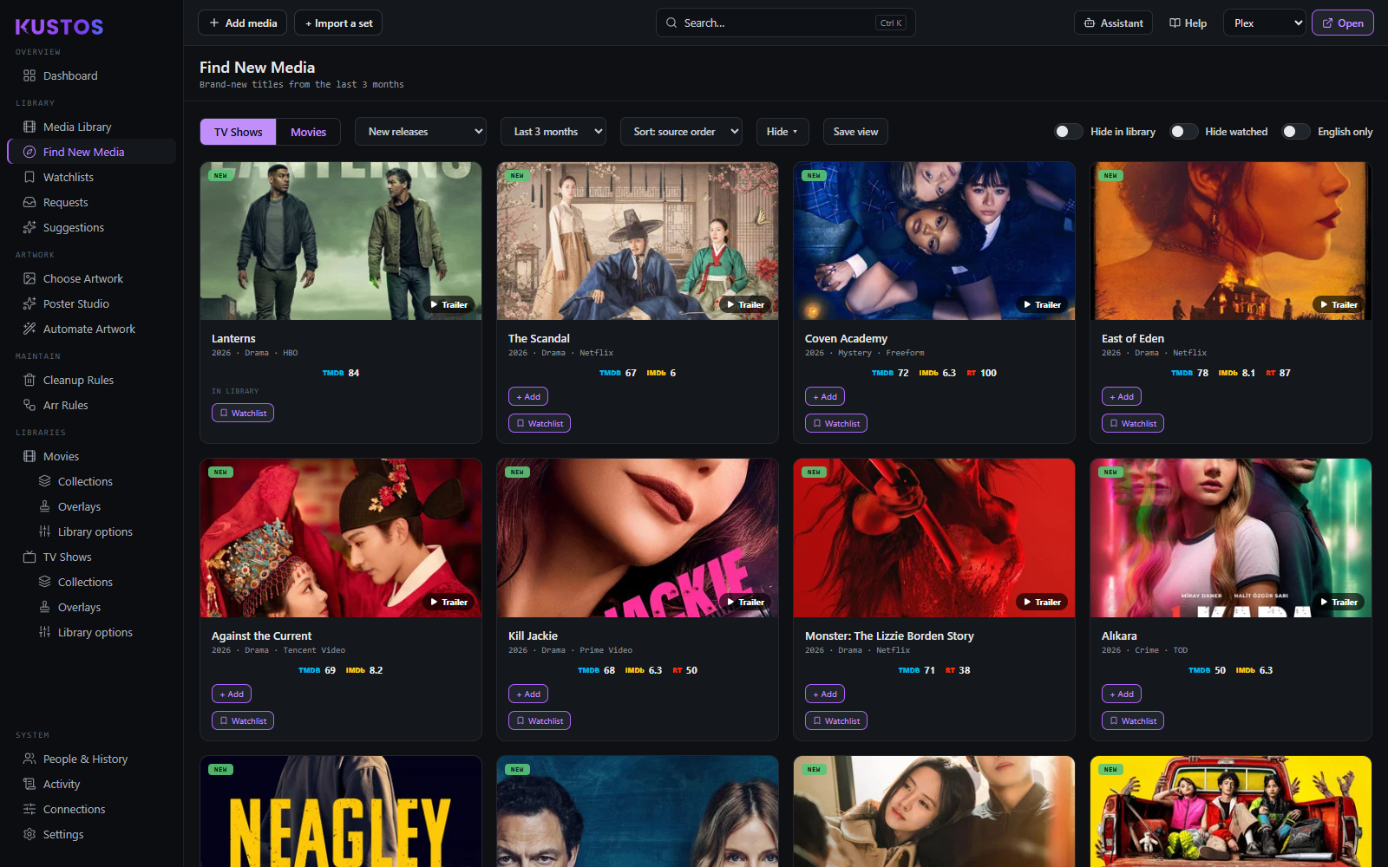Open the Kill Jackie poster thumbnail
The width and height of the screenshot is (1388, 867).
click(638, 538)
